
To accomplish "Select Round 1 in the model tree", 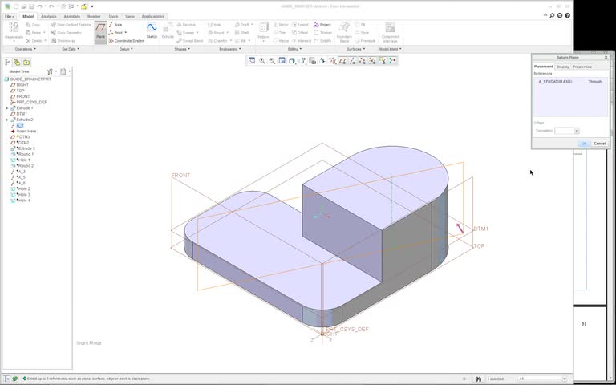I will pyautogui.click(x=26, y=154).
